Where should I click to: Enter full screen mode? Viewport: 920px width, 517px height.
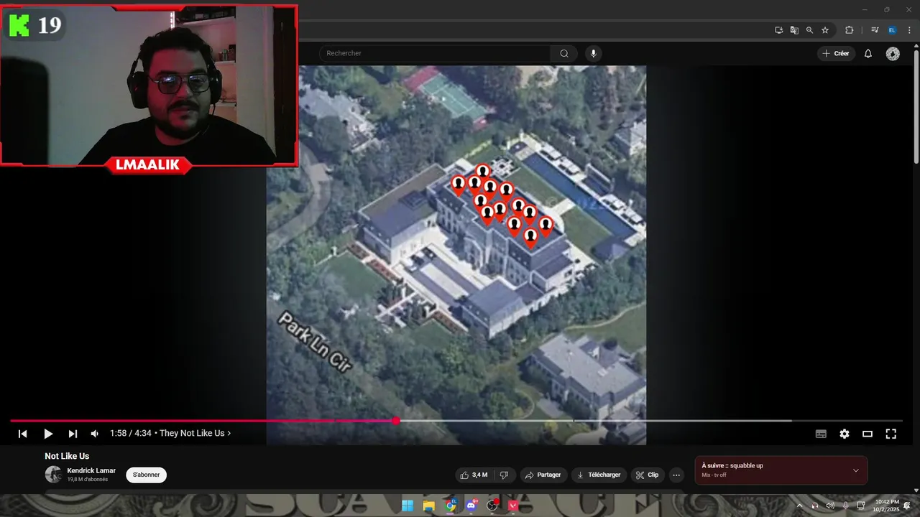891,434
